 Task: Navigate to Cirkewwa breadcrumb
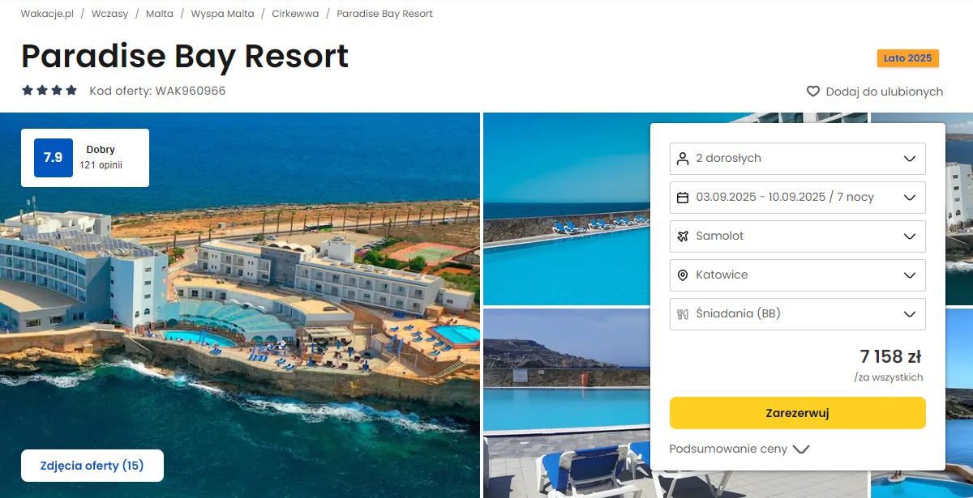pos(295,14)
